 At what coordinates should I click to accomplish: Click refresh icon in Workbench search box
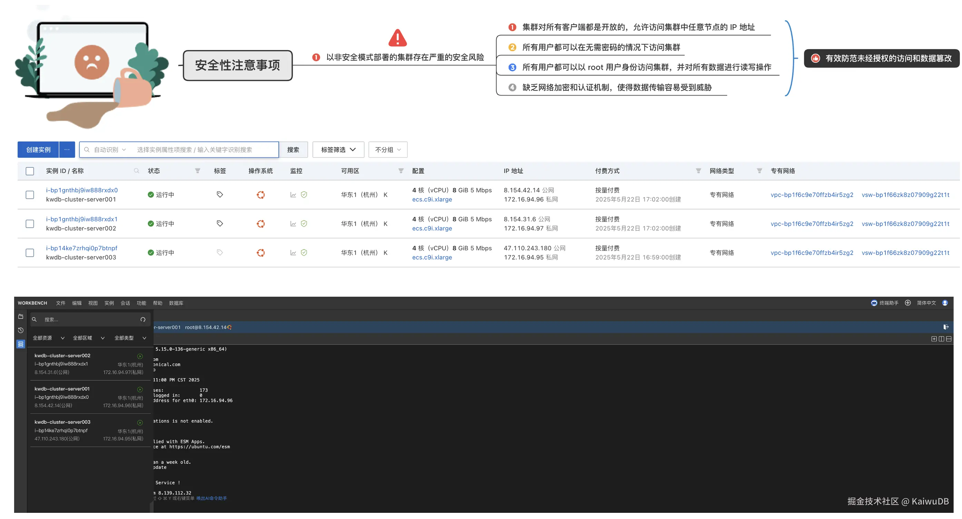point(143,320)
